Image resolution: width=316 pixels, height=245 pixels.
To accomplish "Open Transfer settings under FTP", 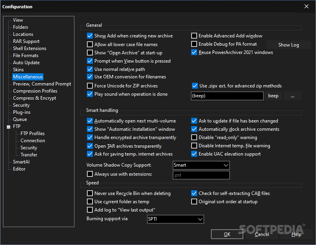I will (x=29, y=155).
